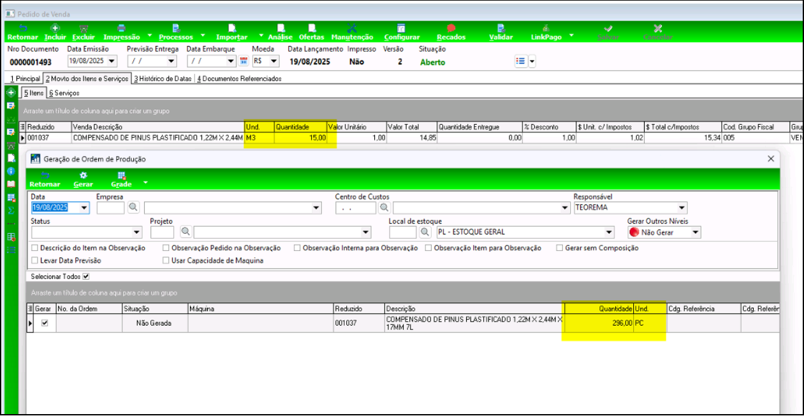
Task: Check Observação Pedido na Observação
Action: (x=166, y=248)
